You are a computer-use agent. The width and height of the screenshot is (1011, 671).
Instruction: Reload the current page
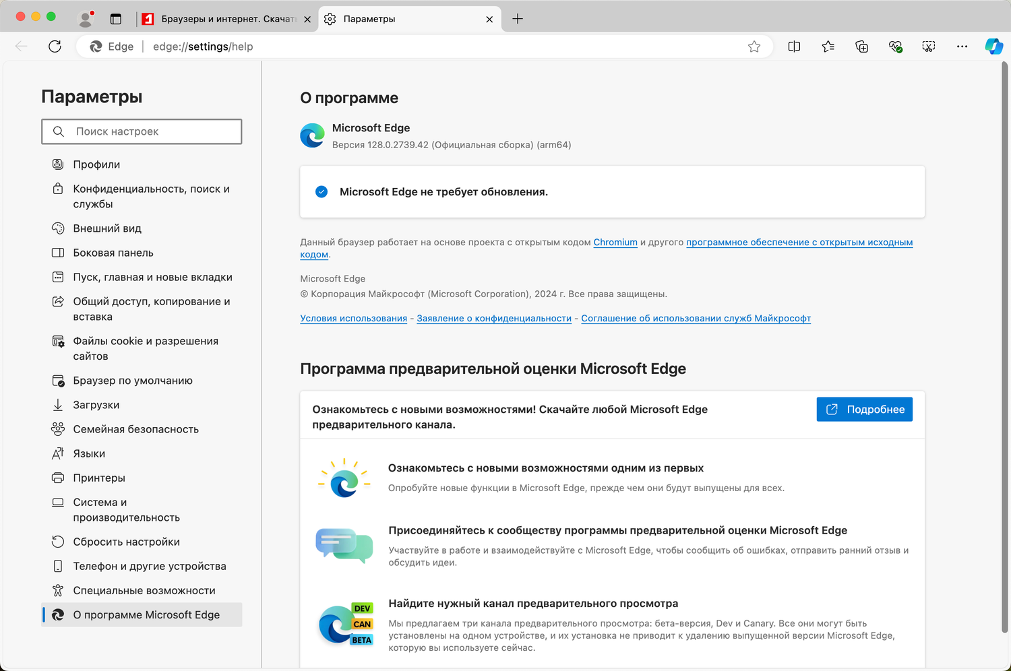pos(55,46)
